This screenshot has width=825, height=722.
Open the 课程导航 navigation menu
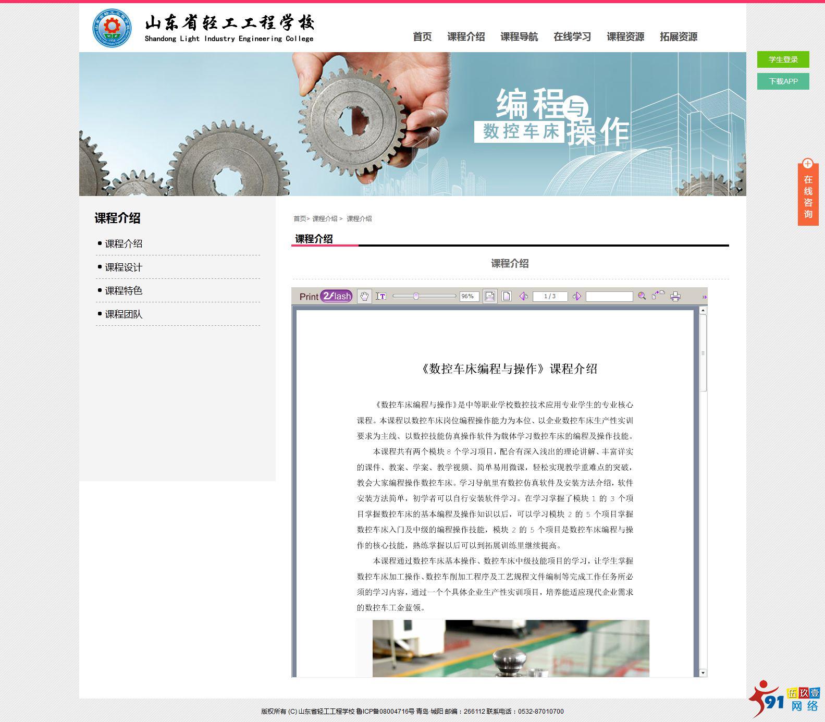tap(519, 36)
